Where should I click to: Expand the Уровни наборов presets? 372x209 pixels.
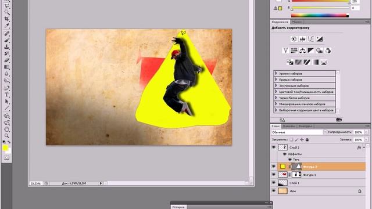(276, 73)
